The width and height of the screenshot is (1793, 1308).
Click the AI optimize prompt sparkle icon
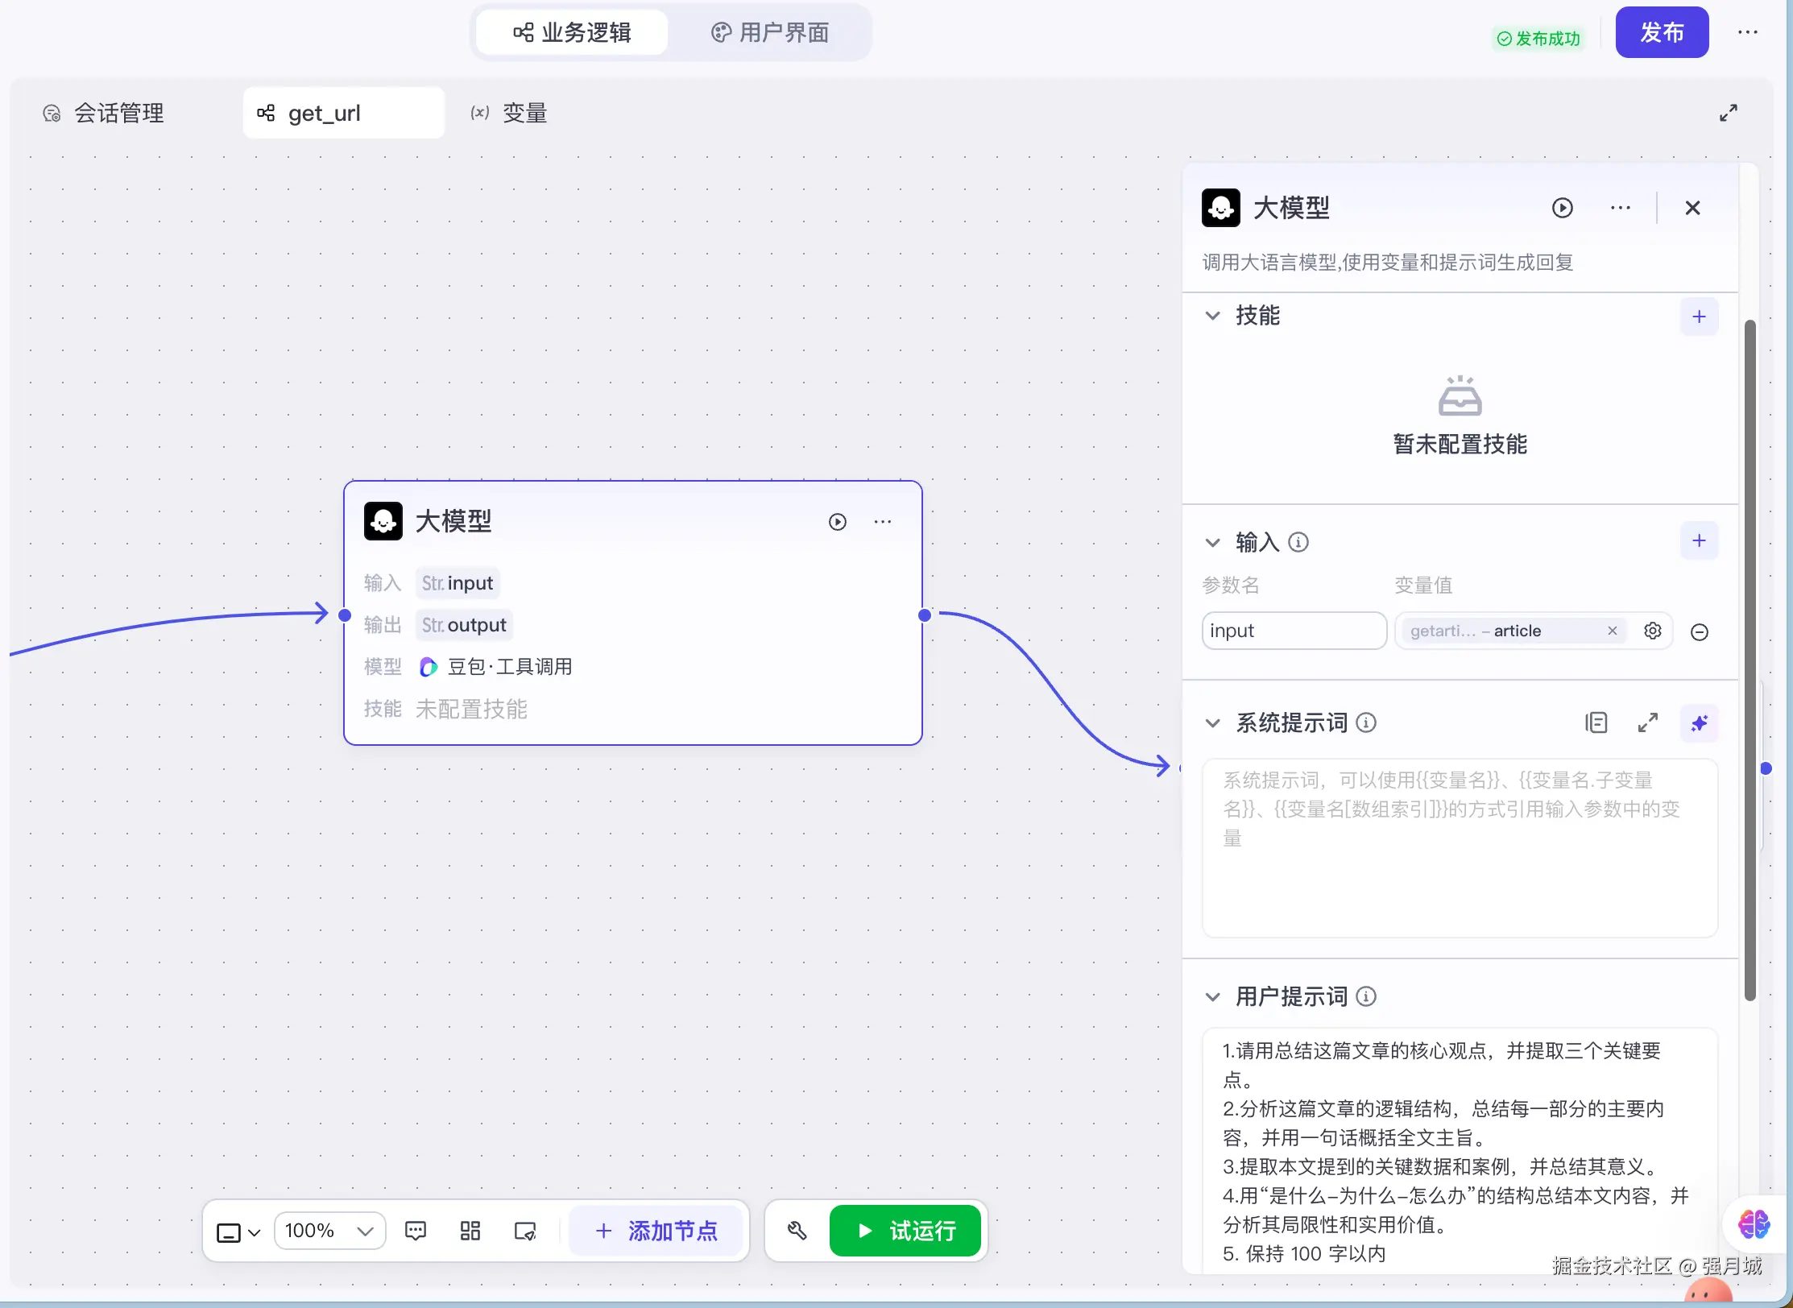click(1699, 722)
